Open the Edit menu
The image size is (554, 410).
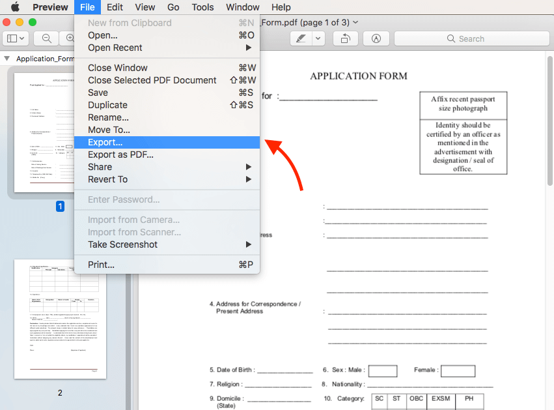[x=115, y=7]
